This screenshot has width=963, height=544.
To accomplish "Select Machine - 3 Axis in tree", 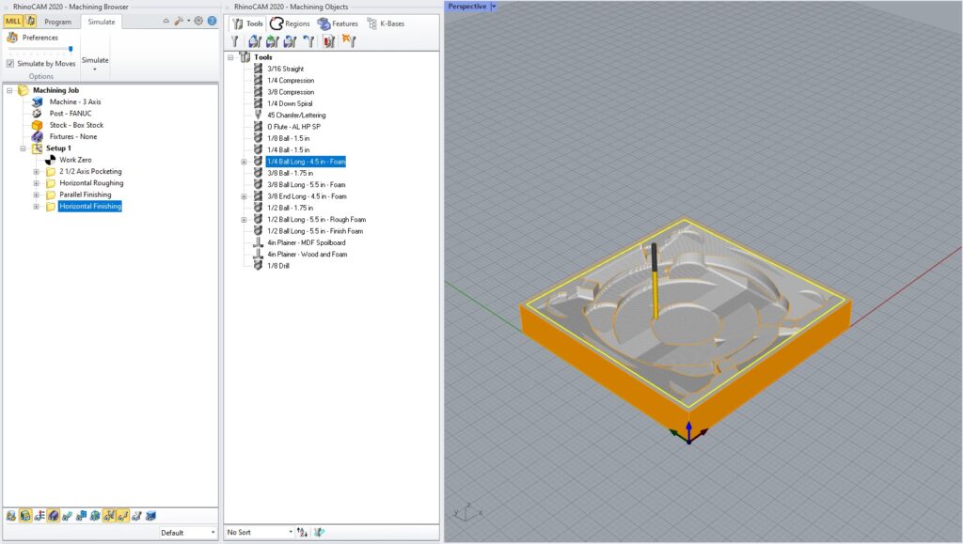I will 75,101.
